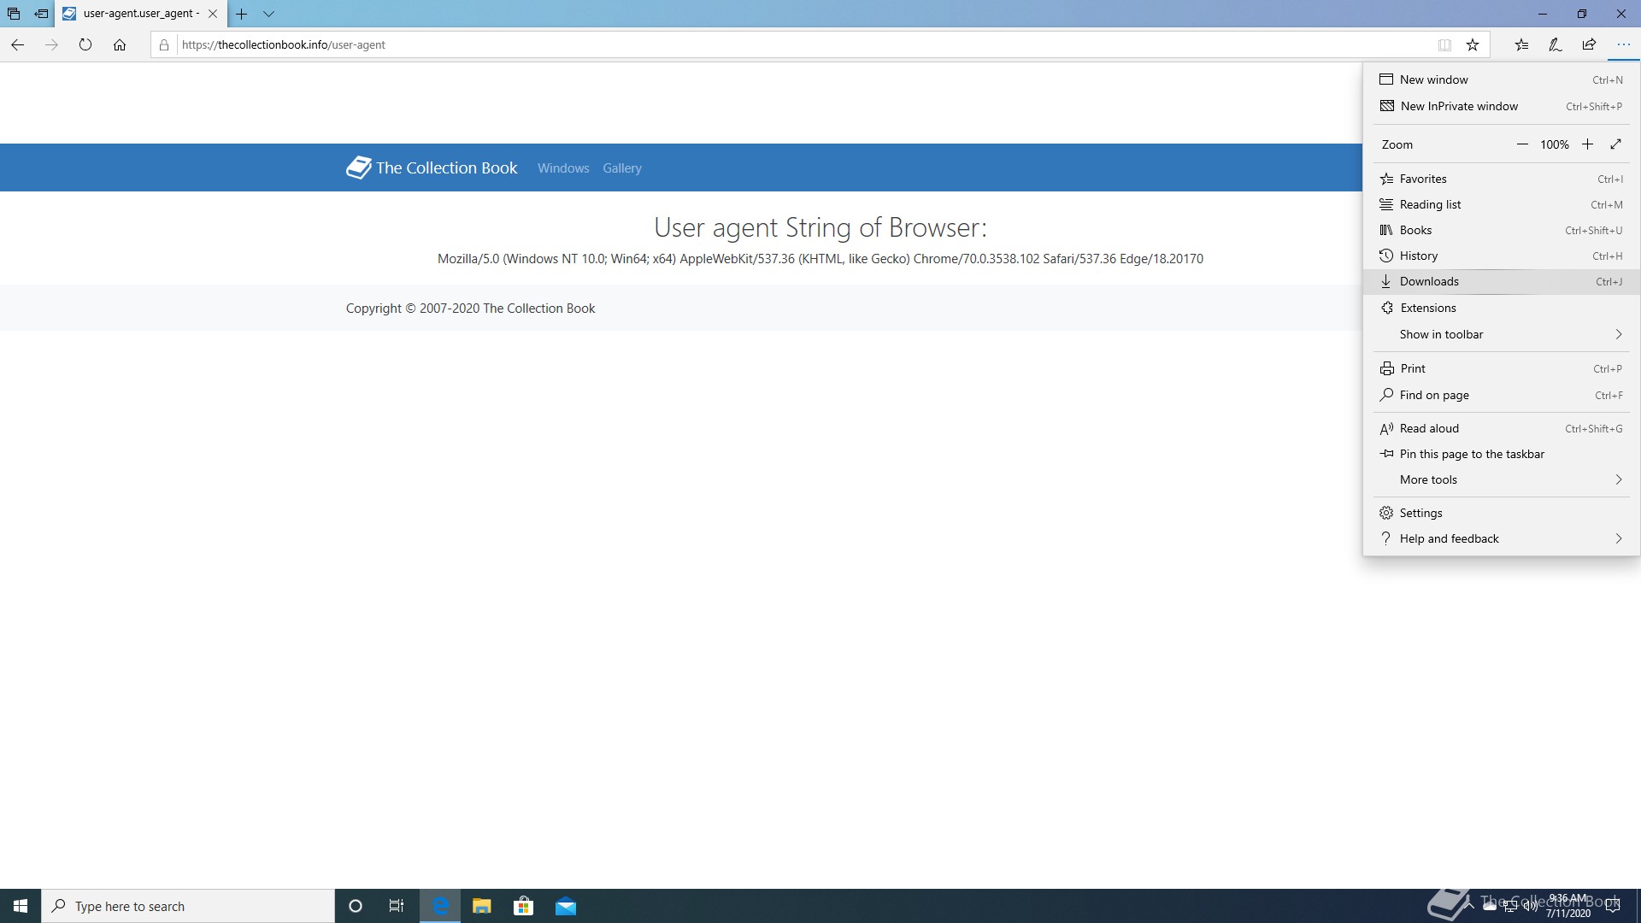This screenshot has width=1641, height=923.
Task: Open a new tab with plus button
Action: (242, 14)
